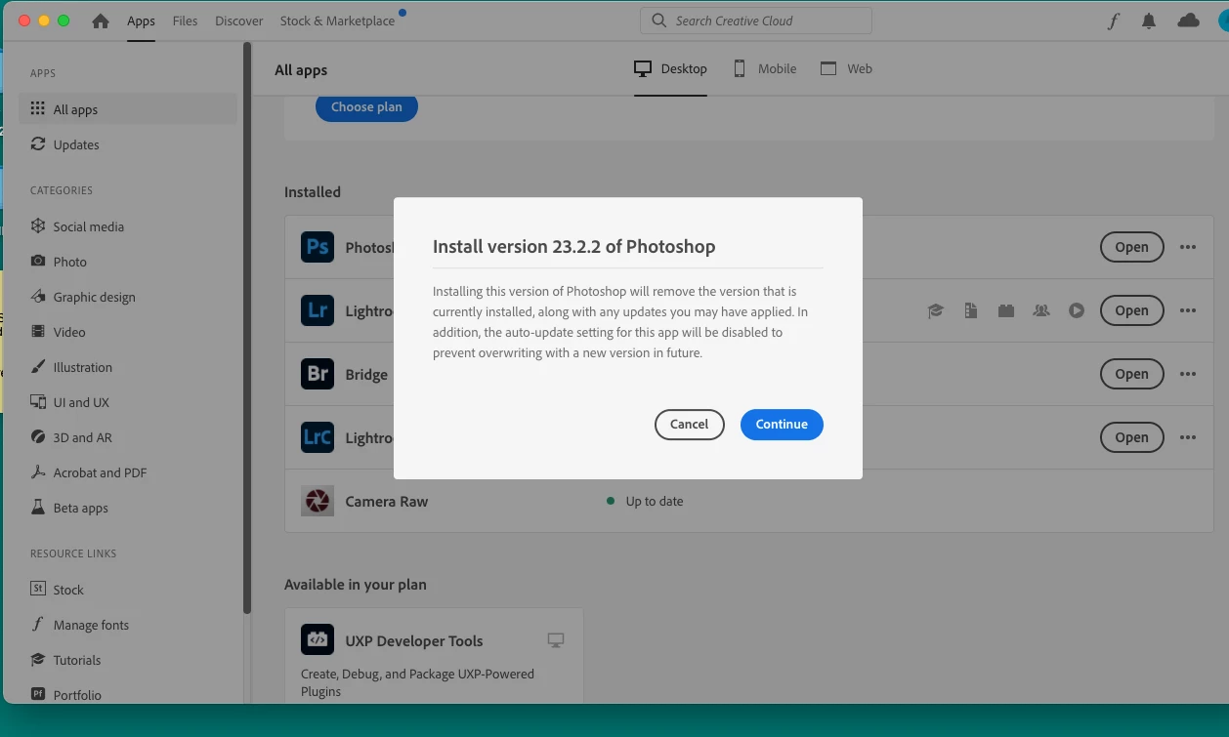Viewport: 1229px width, 737px height.
Task: Click Open button for Photoshop
Action: pos(1131,247)
